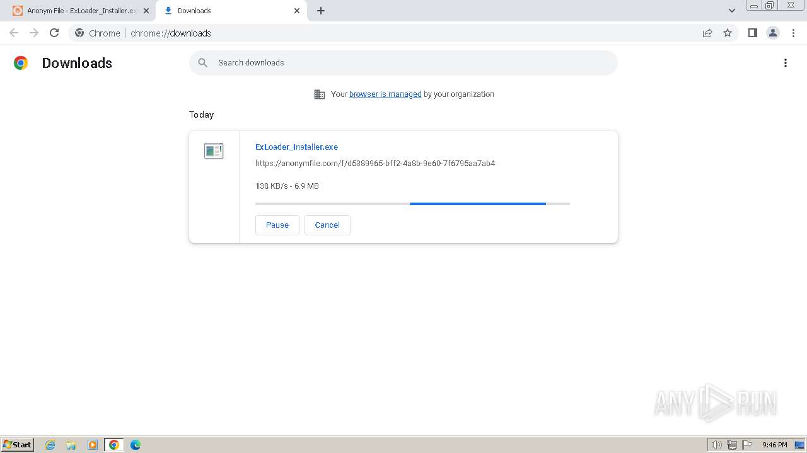
Task: Restore down the Chrome window
Action: pos(770,5)
